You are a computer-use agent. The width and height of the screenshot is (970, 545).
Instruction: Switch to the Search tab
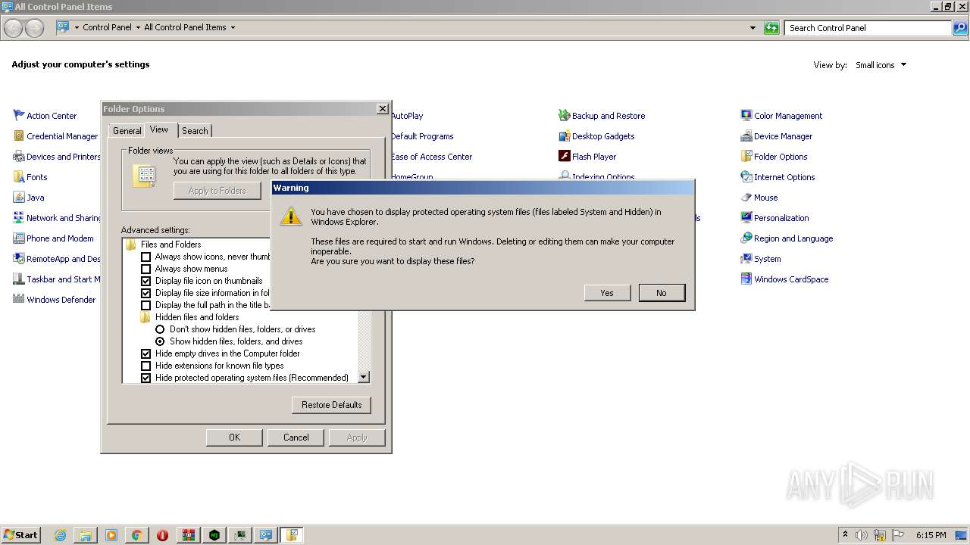pos(195,131)
